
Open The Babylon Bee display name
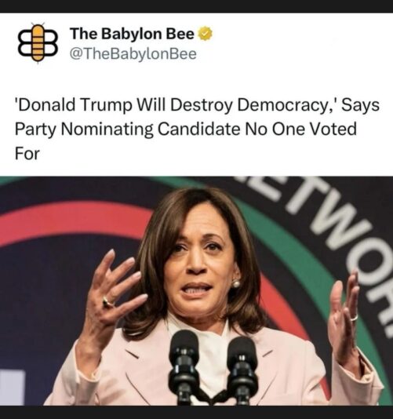coord(132,34)
